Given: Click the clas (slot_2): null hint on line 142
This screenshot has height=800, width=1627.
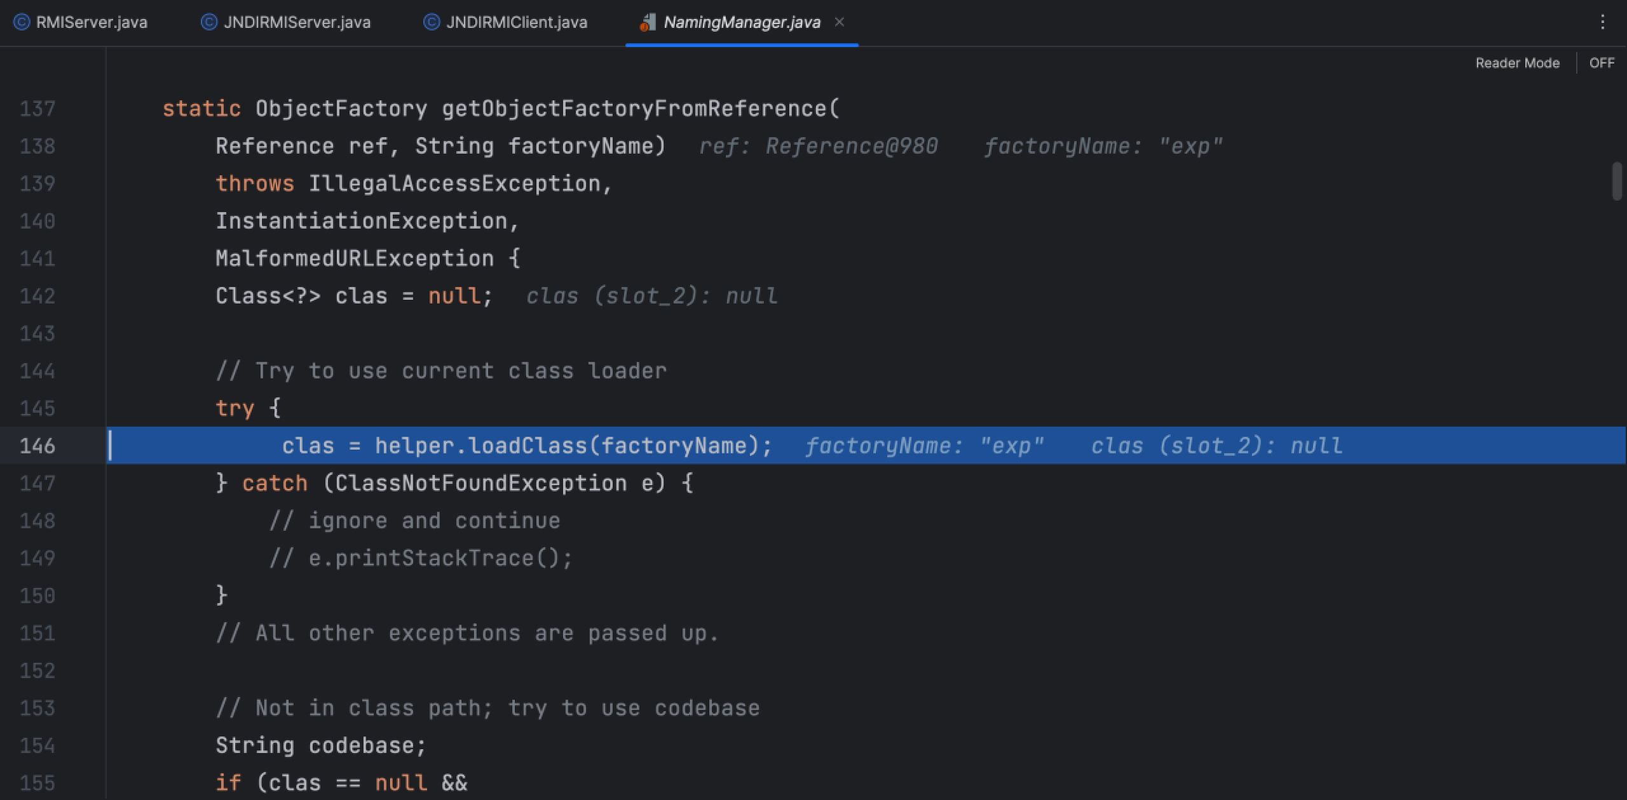Looking at the screenshot, I should coord(652,296).
